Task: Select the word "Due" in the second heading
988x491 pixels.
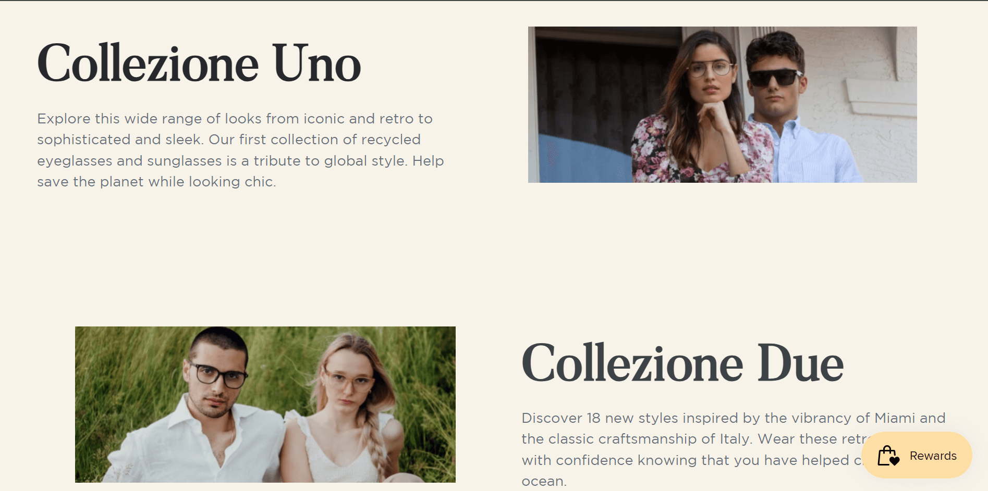Action: 800,363
